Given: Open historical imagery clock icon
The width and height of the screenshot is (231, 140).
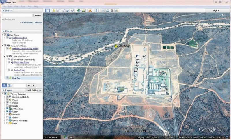Looking at the screenshot, I should (79, 10).
